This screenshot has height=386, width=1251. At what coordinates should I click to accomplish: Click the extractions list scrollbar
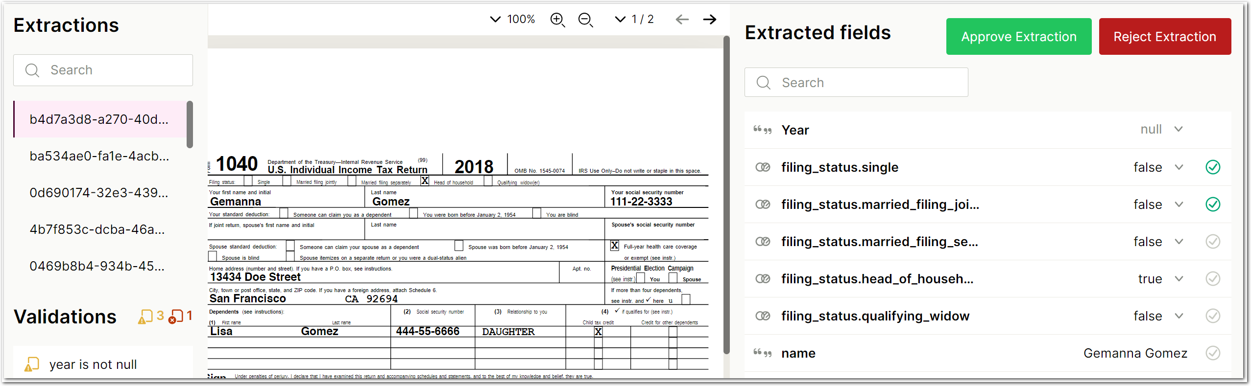[x=190, y=124]
